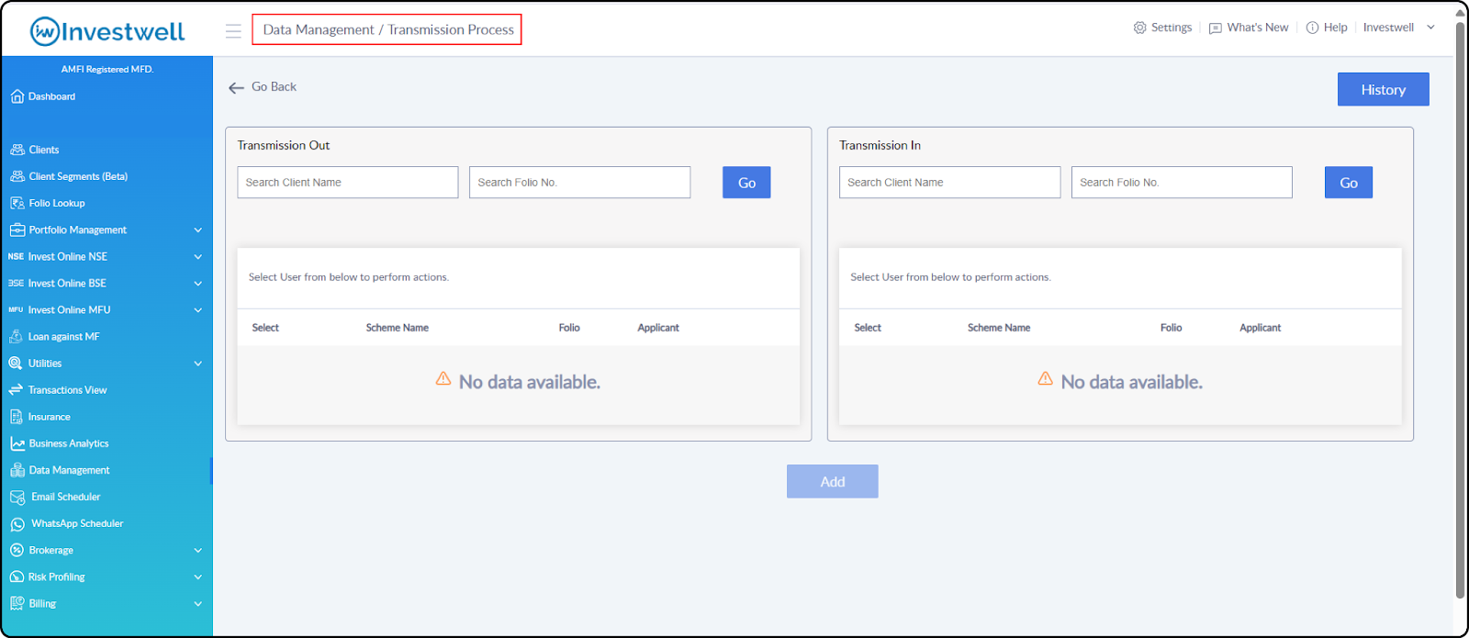
Task: Click the Dashboard home icon
Action: (17, 96)
